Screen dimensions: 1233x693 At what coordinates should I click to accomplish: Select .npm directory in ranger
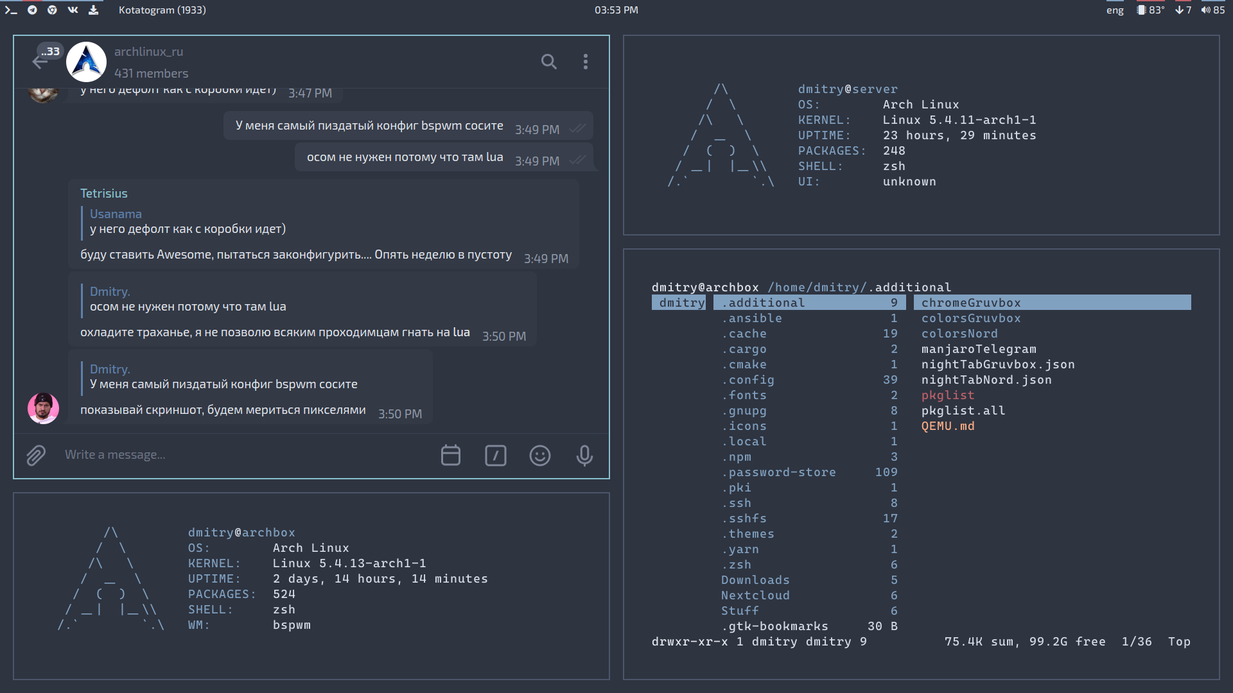809,457
